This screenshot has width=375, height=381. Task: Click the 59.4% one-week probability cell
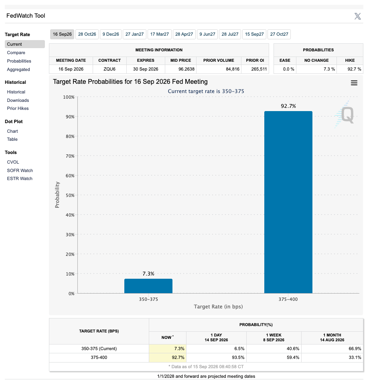[274, 358]
